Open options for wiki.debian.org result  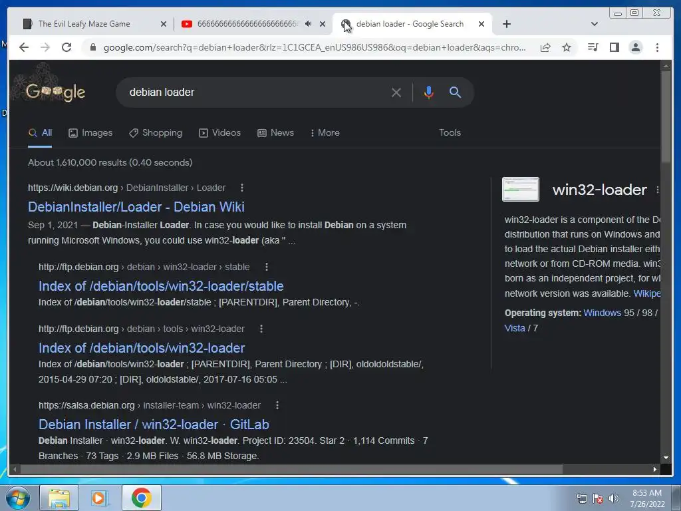pyautogui.click(x=242, y=188)
